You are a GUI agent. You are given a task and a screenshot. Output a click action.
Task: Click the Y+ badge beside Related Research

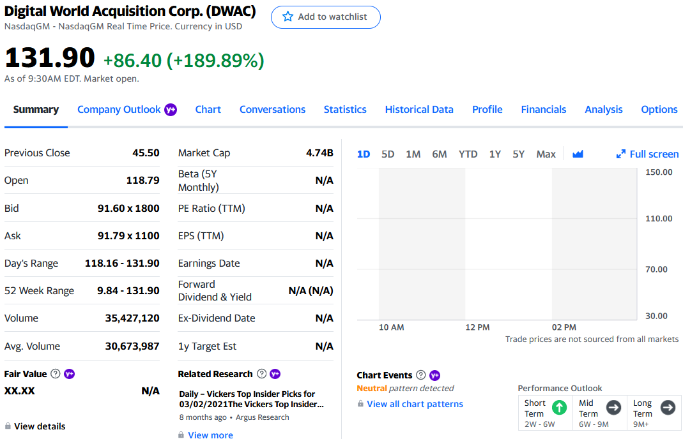275,374
